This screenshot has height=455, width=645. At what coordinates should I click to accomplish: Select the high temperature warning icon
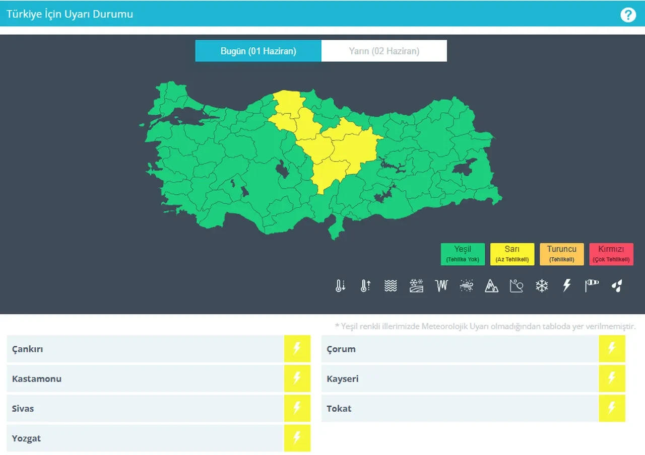pyautogui.click(x=365, y=285)
